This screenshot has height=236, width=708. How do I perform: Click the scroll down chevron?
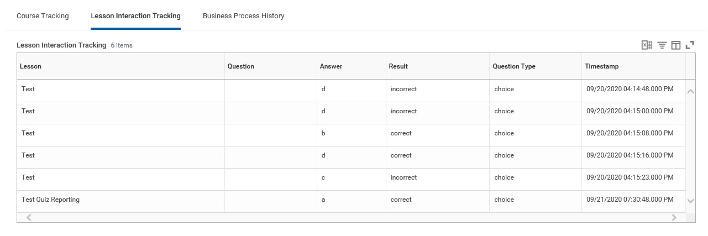pyautogui.click(x=690, y=201)
